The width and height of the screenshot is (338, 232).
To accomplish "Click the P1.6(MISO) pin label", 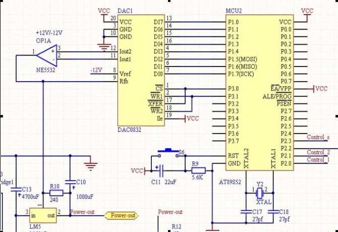I will 243,67.
